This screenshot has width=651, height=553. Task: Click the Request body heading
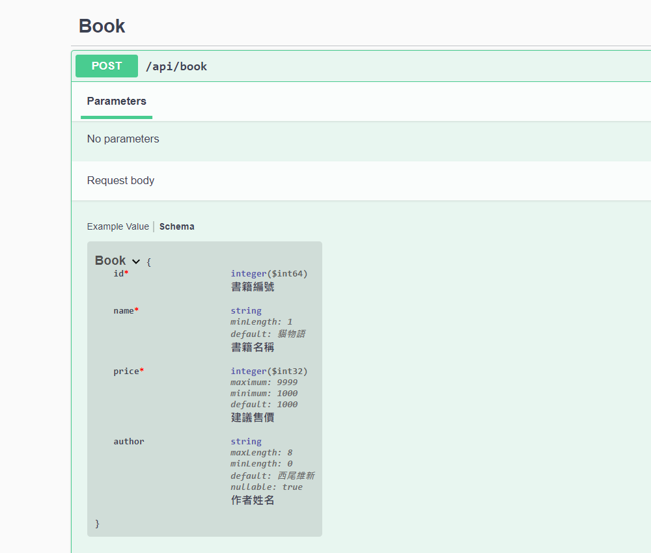[x=121, y=180]
